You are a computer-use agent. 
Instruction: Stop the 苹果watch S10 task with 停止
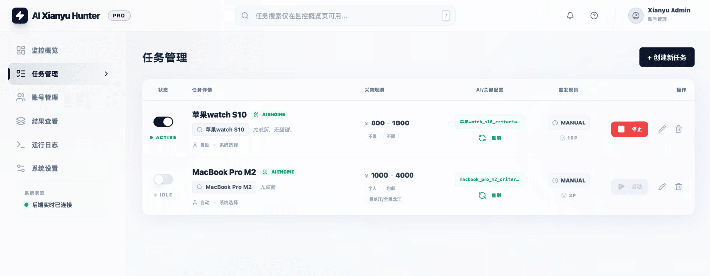pyautogui.click(x=630, y=129)
